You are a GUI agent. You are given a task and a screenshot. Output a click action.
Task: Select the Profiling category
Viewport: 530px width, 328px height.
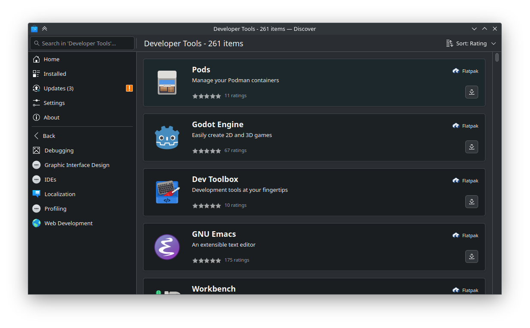click(82, 209)
